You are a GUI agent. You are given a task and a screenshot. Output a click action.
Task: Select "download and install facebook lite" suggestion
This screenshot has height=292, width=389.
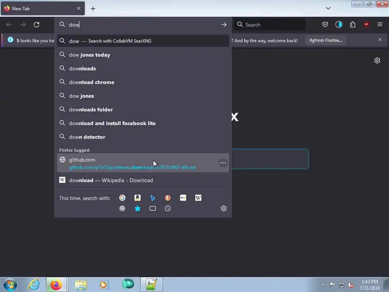point(143,123)
